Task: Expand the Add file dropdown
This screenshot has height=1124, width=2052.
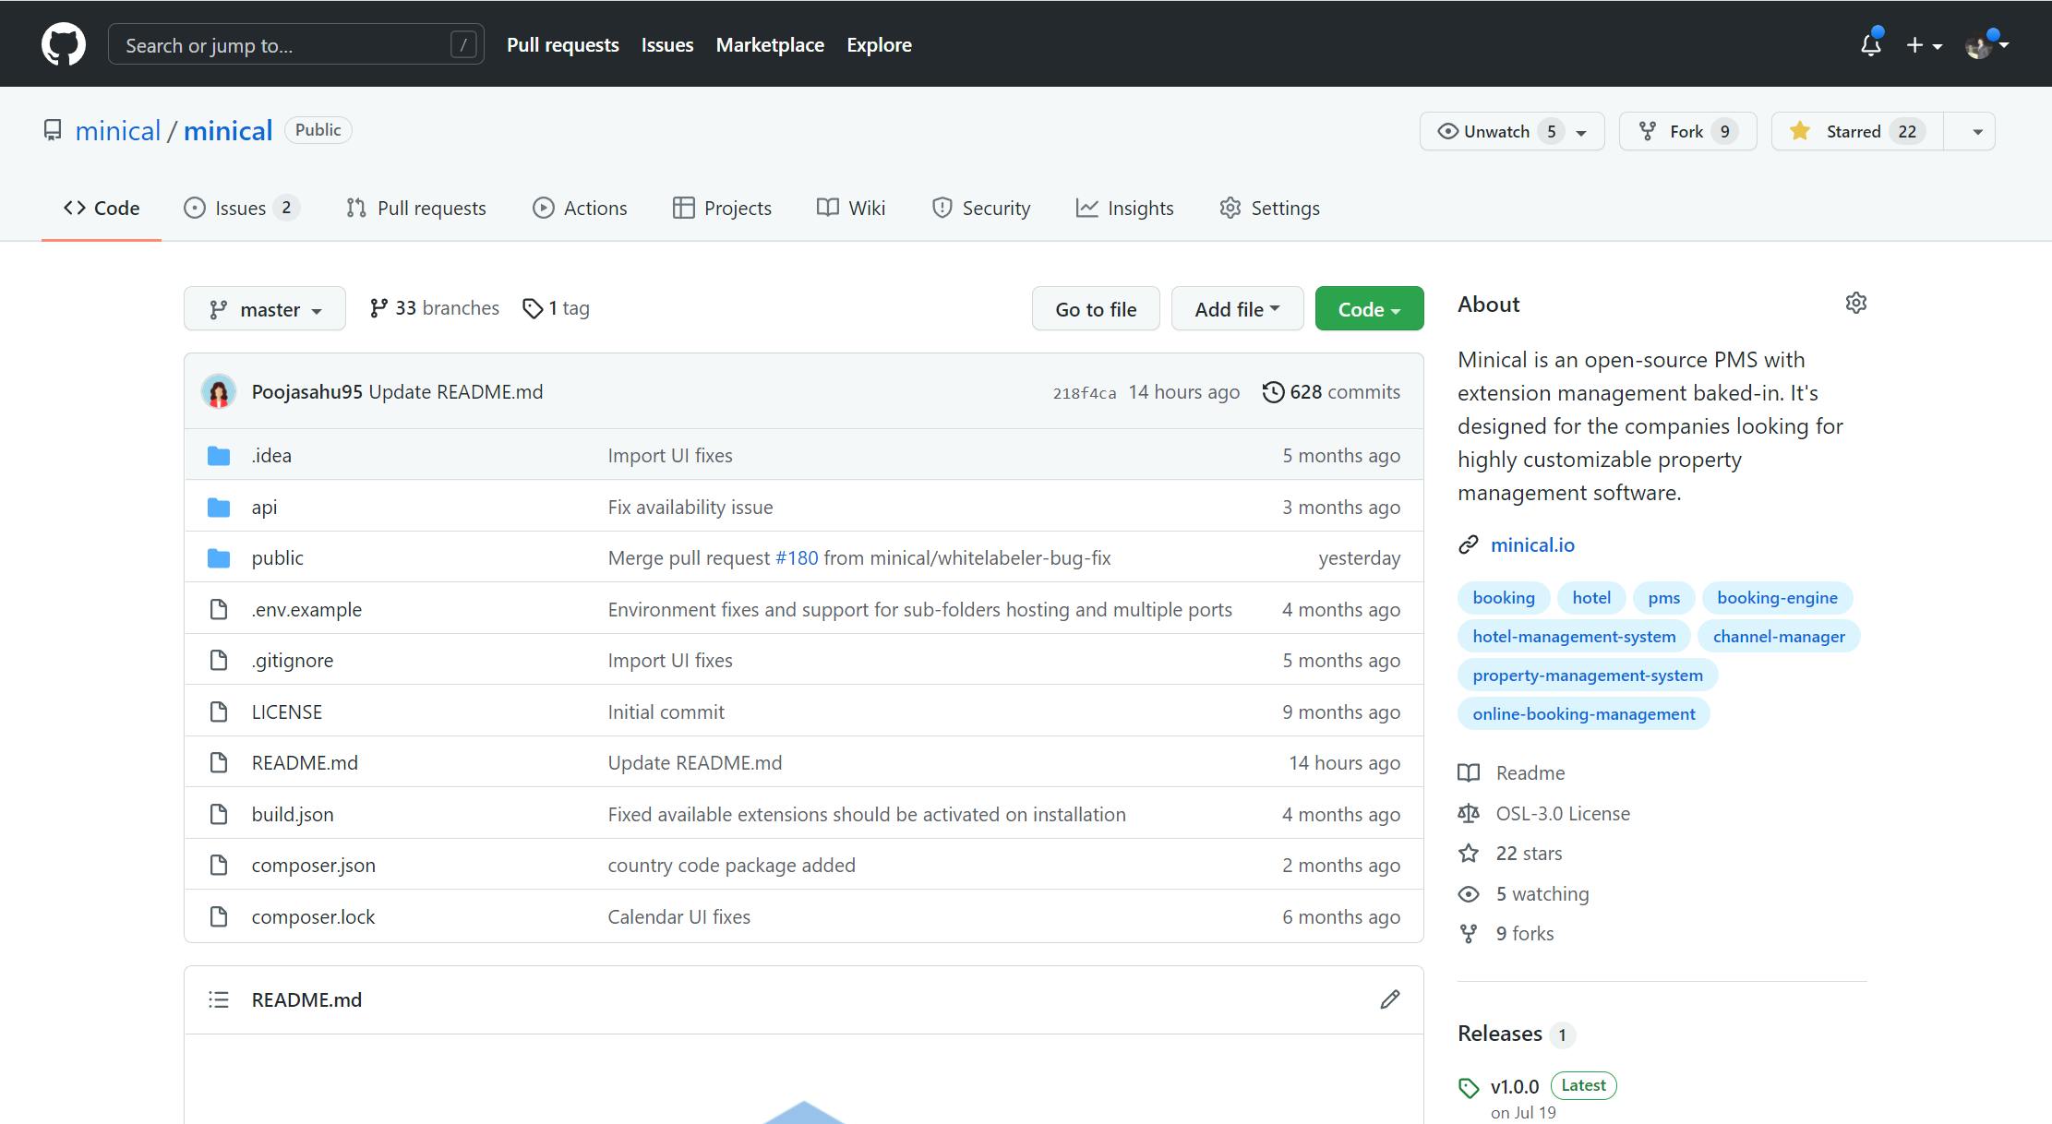Action: (1237, 309)
